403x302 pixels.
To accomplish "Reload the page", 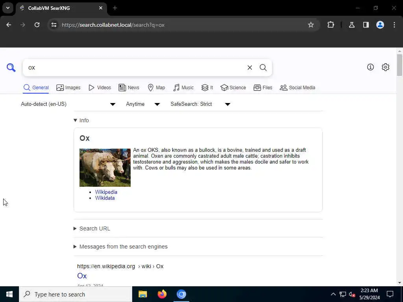I will coord(37,25).
